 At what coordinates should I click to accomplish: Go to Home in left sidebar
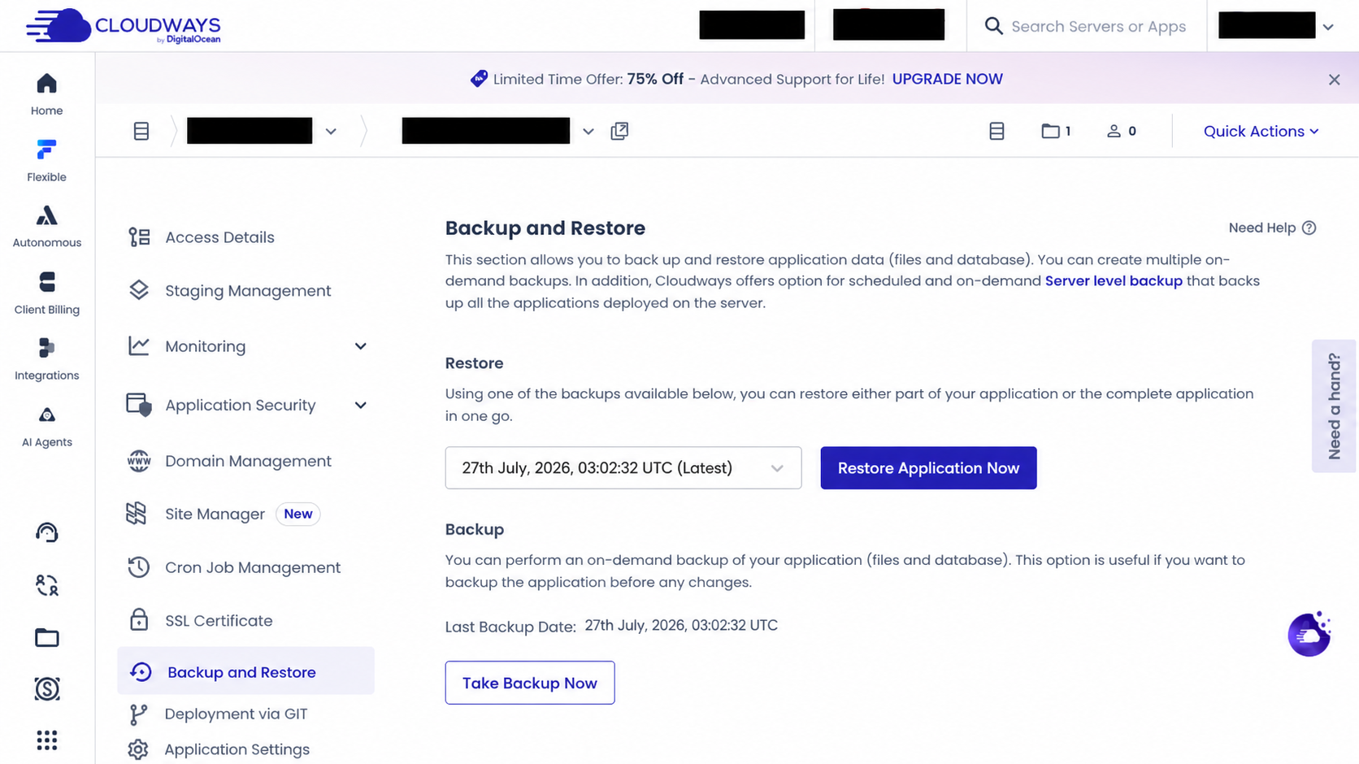tap(46, 95)
